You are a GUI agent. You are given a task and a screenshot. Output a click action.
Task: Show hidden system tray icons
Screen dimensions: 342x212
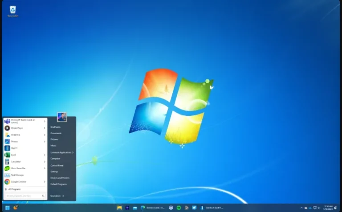tap(301, 208)
